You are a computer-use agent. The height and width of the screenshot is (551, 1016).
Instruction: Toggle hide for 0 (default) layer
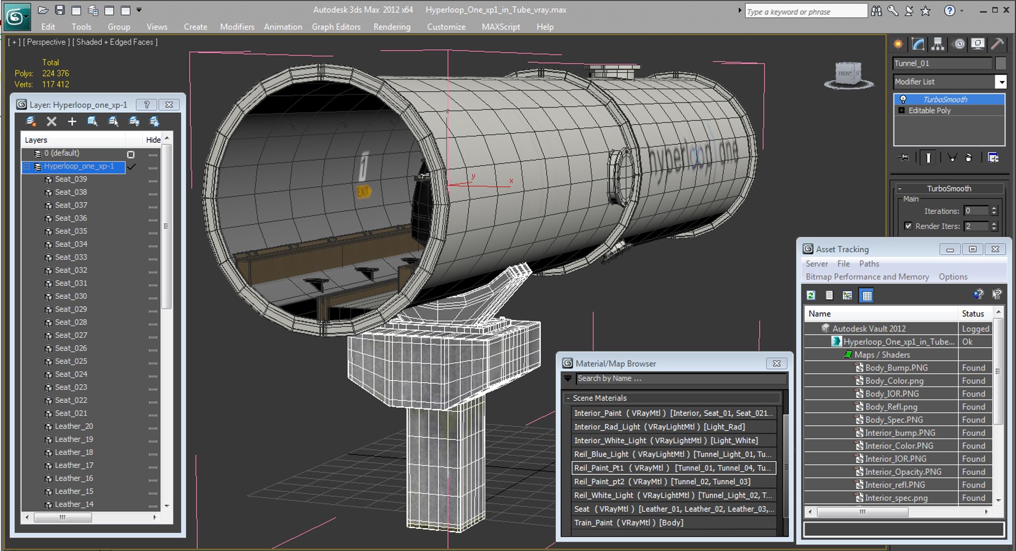(153, 155)
